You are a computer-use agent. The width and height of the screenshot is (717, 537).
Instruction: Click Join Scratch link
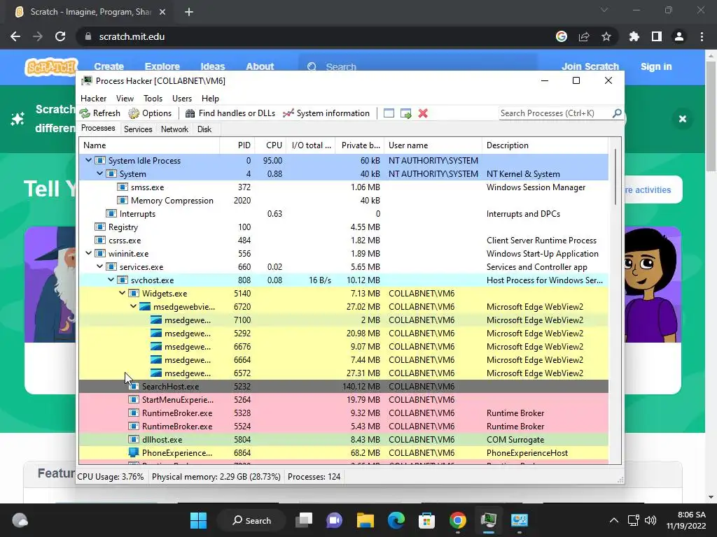(x=590, y=66)
